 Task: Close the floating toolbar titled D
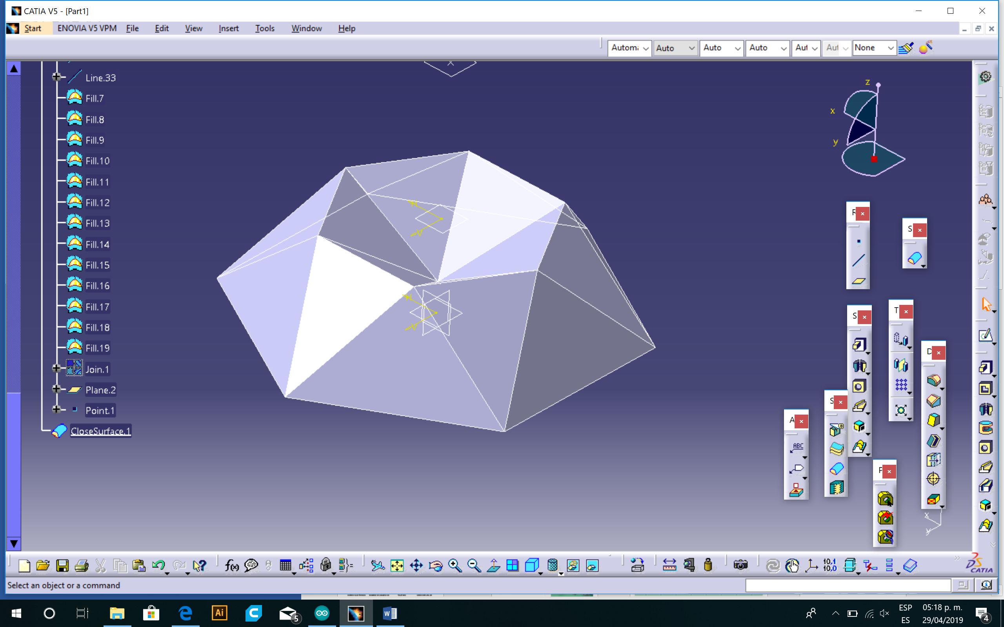[x=939, y=352]
